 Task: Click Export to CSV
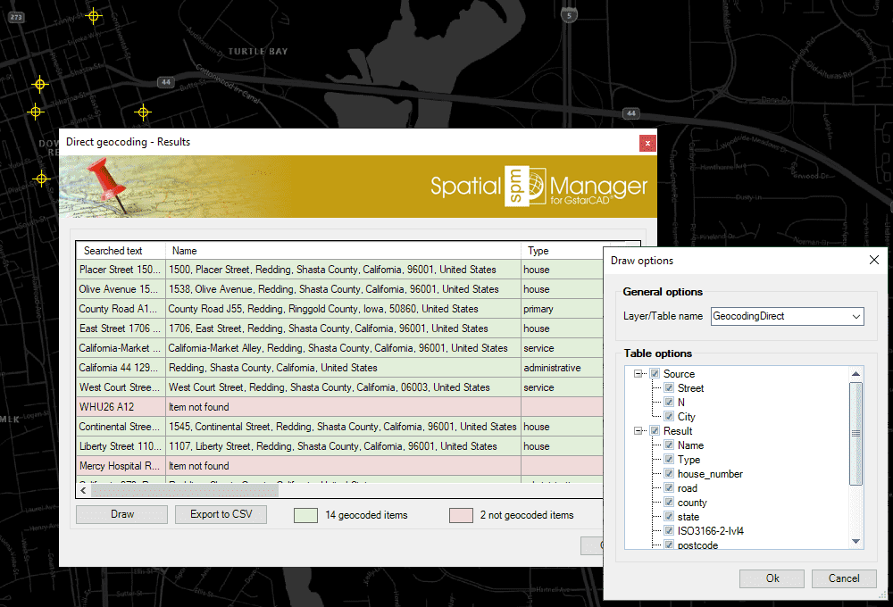click(x=221, y=513)
